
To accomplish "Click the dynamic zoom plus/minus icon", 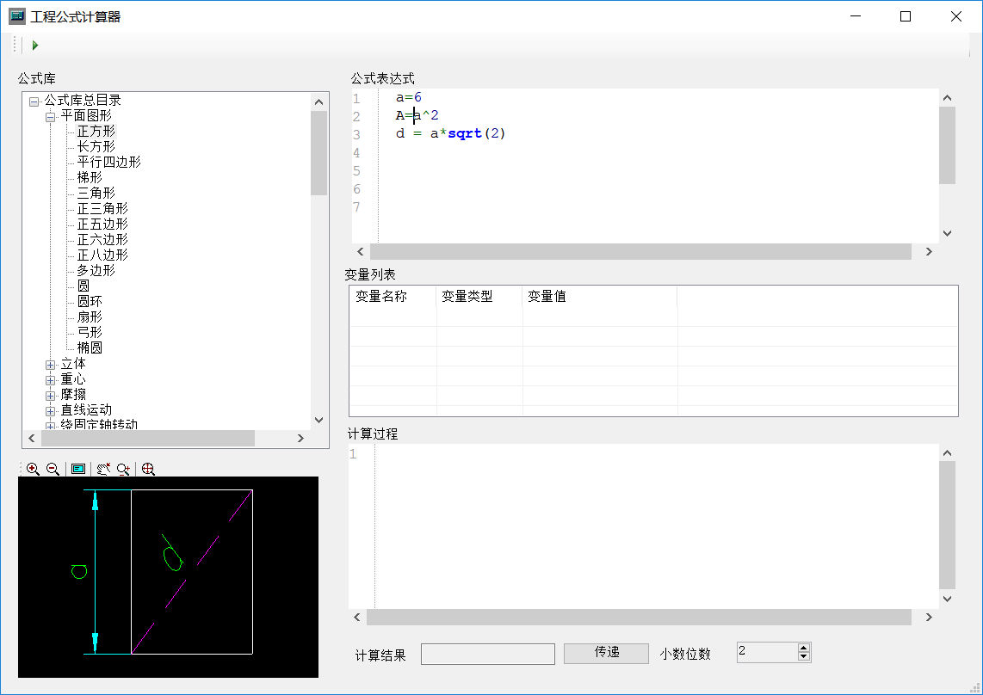I will [x=123, y=469].
